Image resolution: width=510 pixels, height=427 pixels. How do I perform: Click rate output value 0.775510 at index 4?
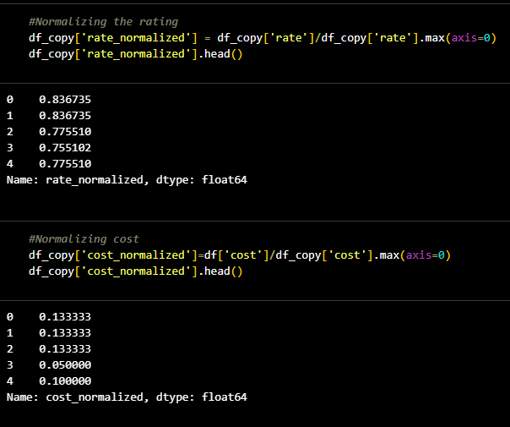(65, 164)
